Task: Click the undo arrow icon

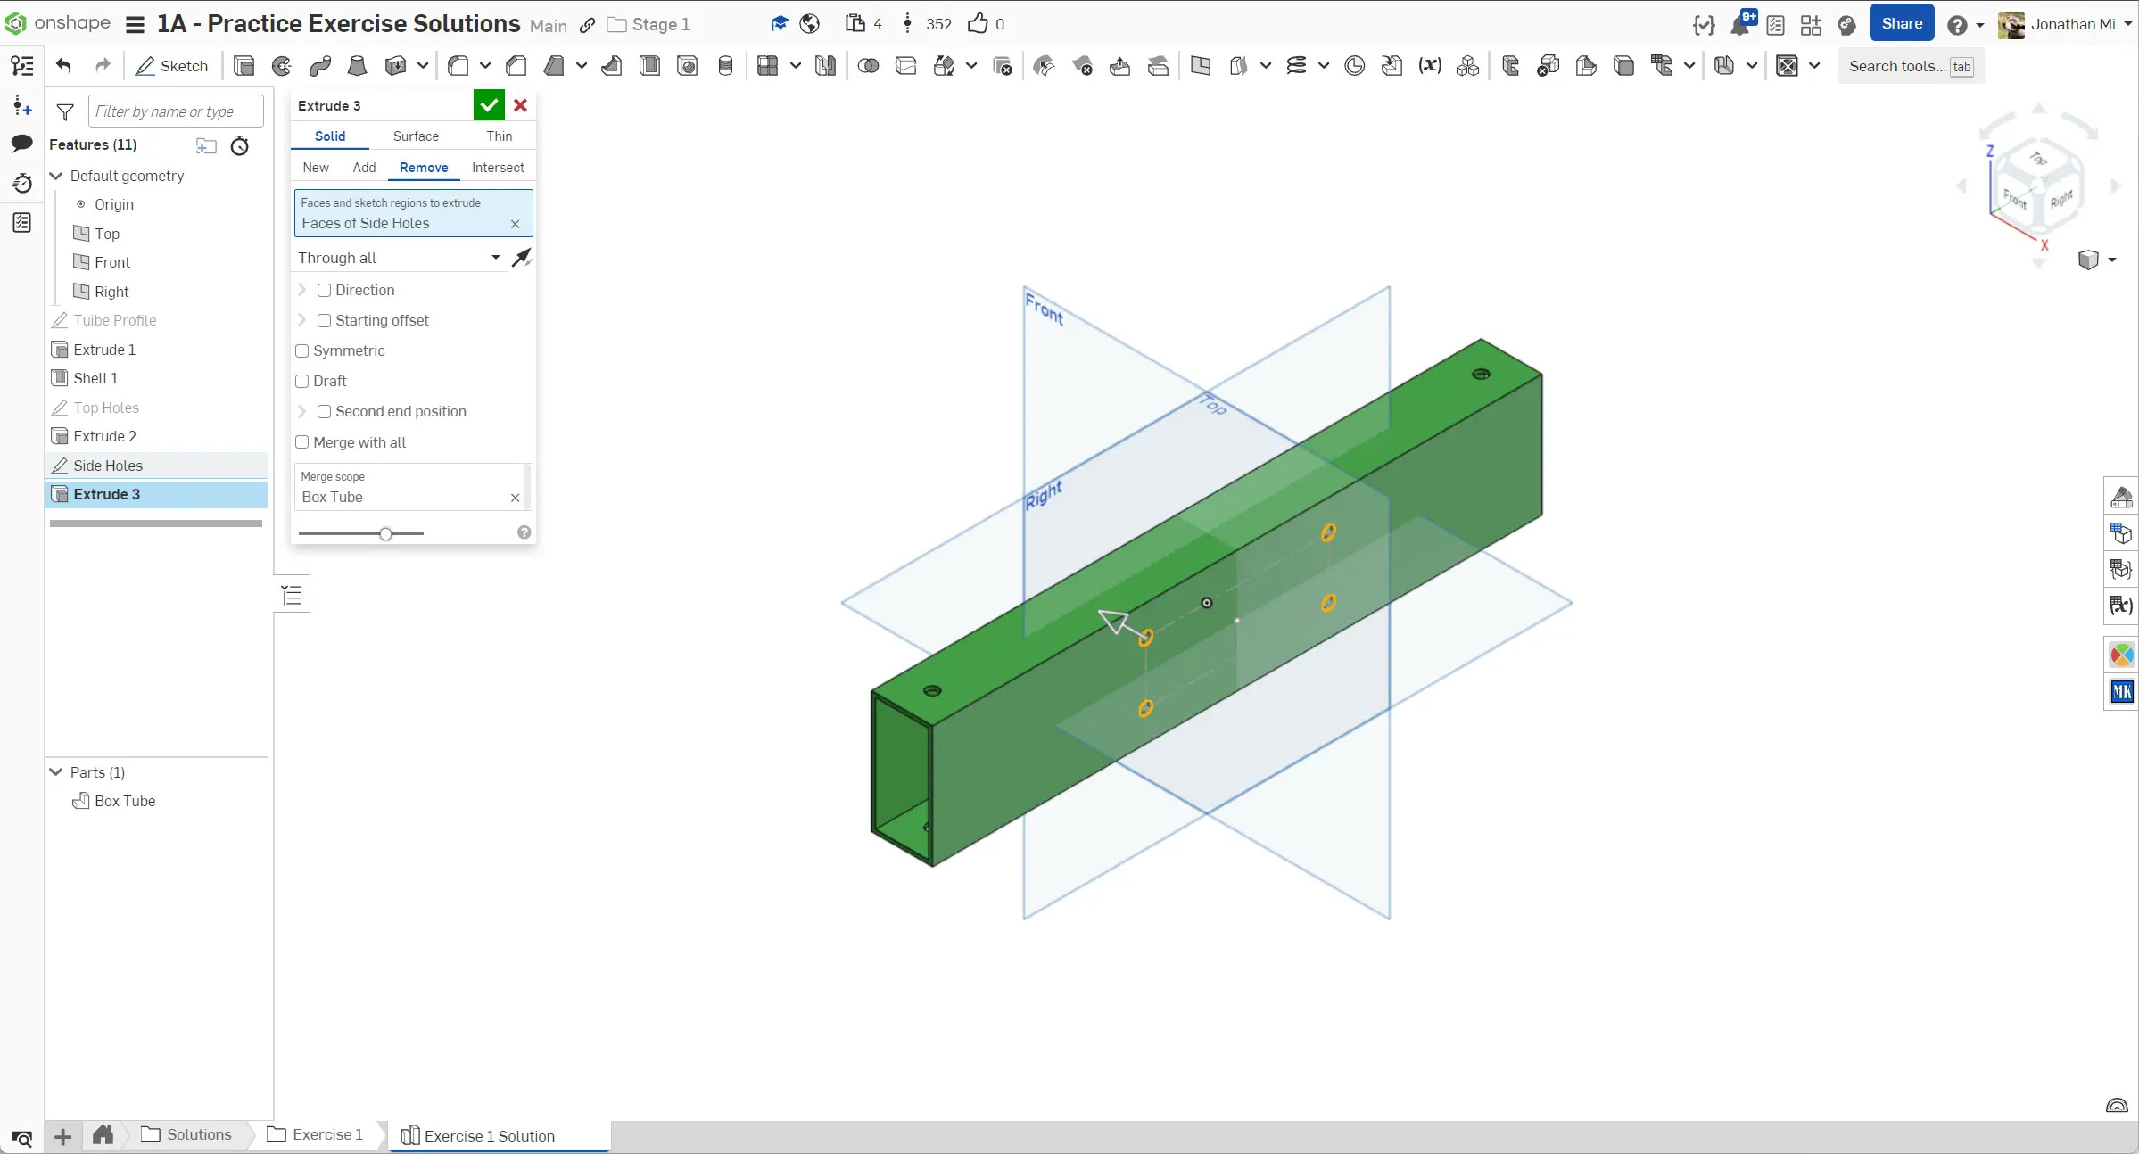Action: [x=63, y=66]
